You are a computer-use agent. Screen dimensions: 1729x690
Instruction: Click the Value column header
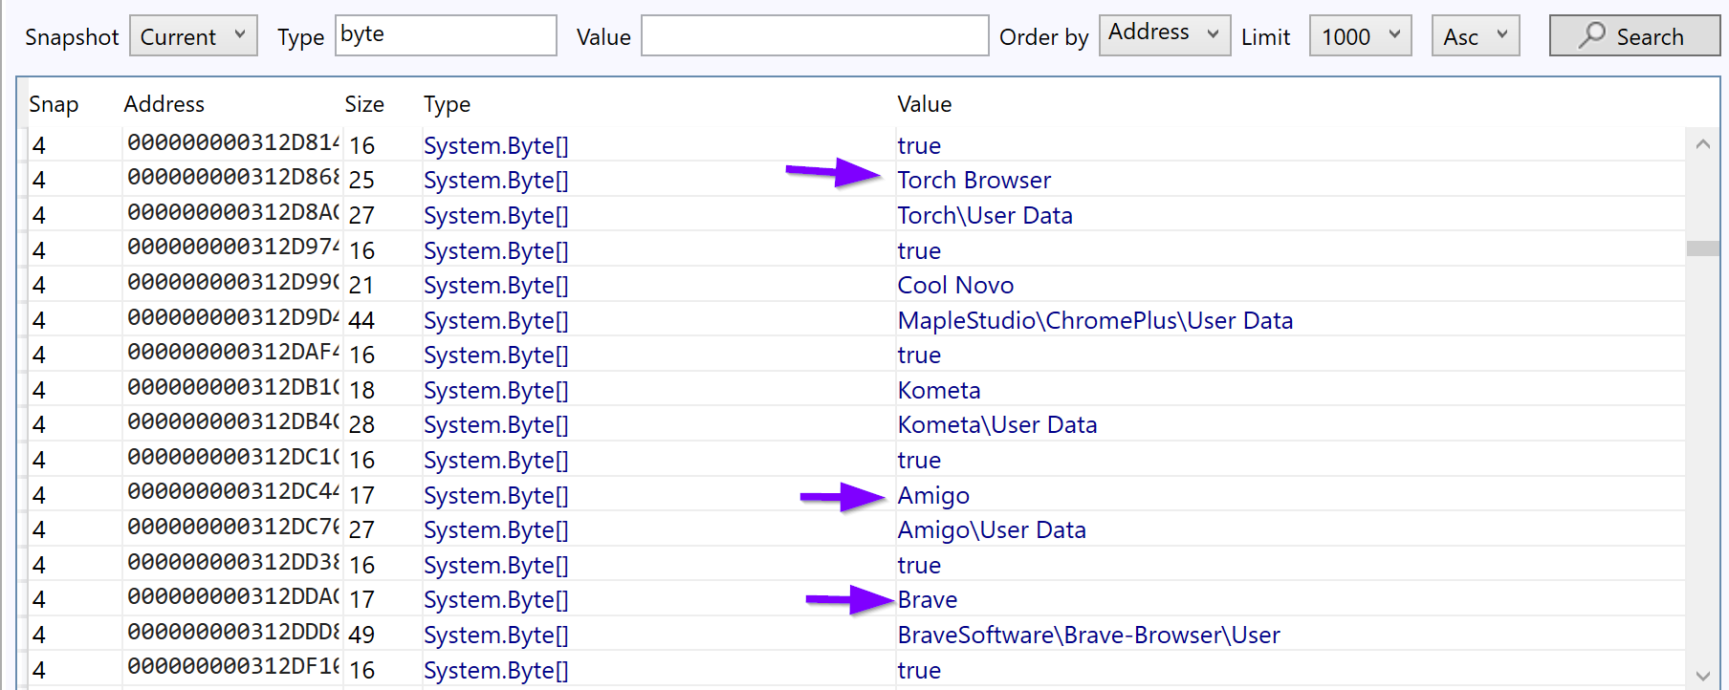coord(924,104)
